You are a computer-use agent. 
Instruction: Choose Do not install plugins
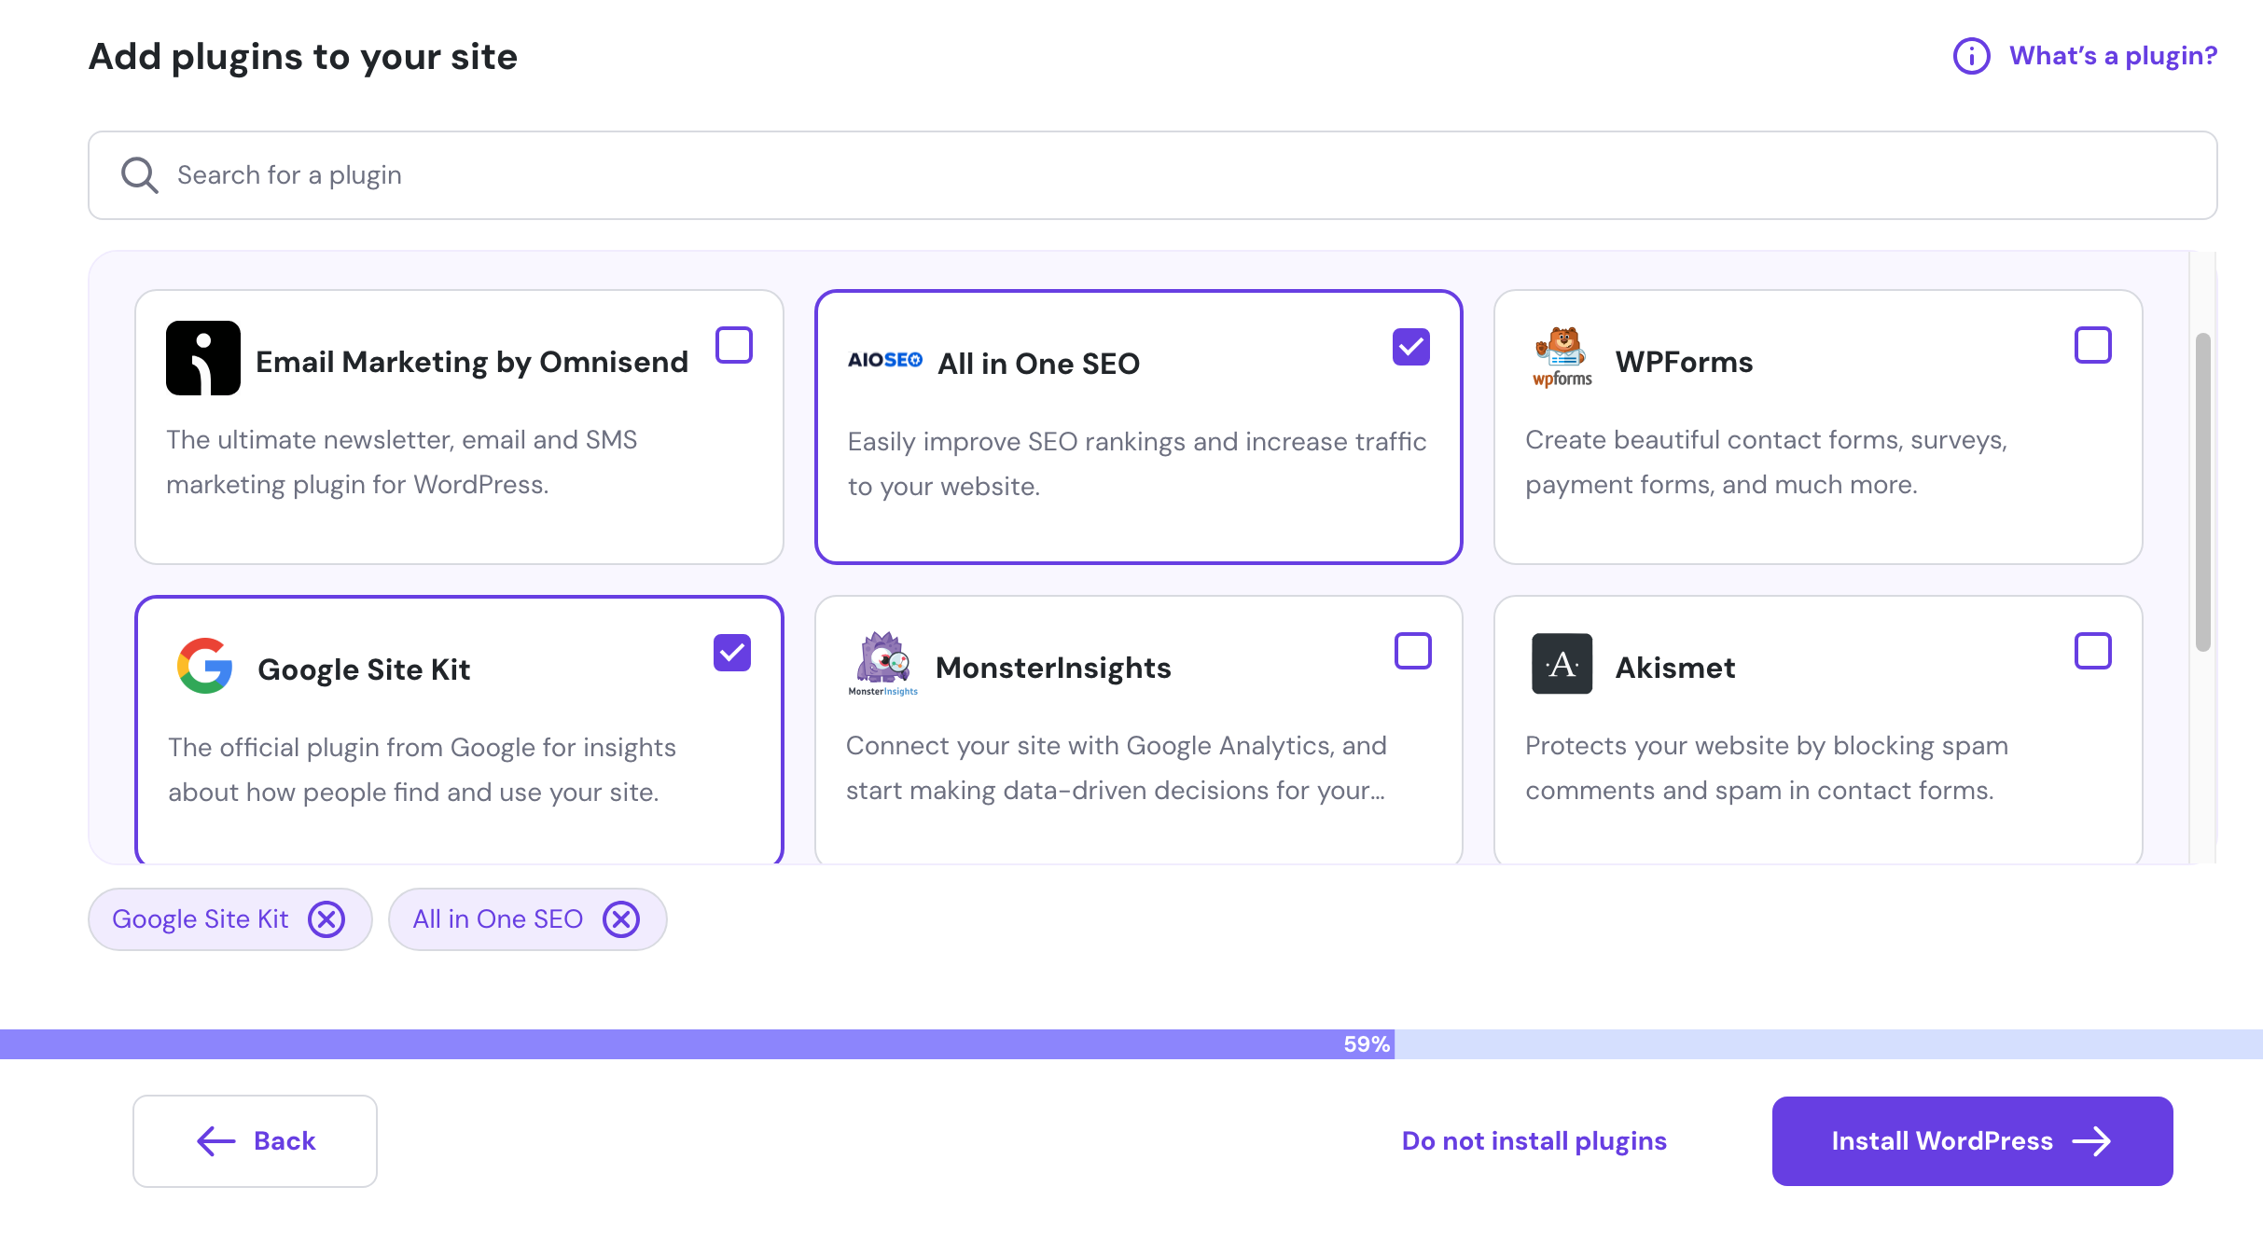[1534, 1141]
